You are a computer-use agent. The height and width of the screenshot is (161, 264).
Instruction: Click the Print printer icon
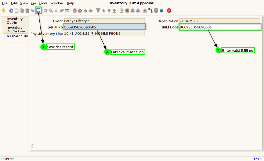click(x=138, y=11)
